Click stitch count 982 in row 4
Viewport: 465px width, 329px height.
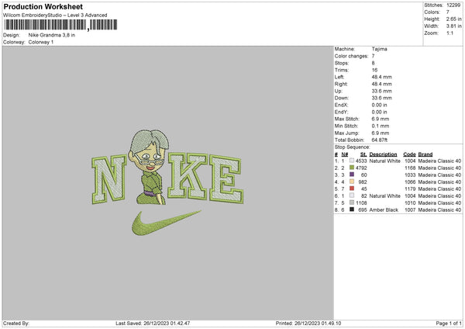click(363, 182)
